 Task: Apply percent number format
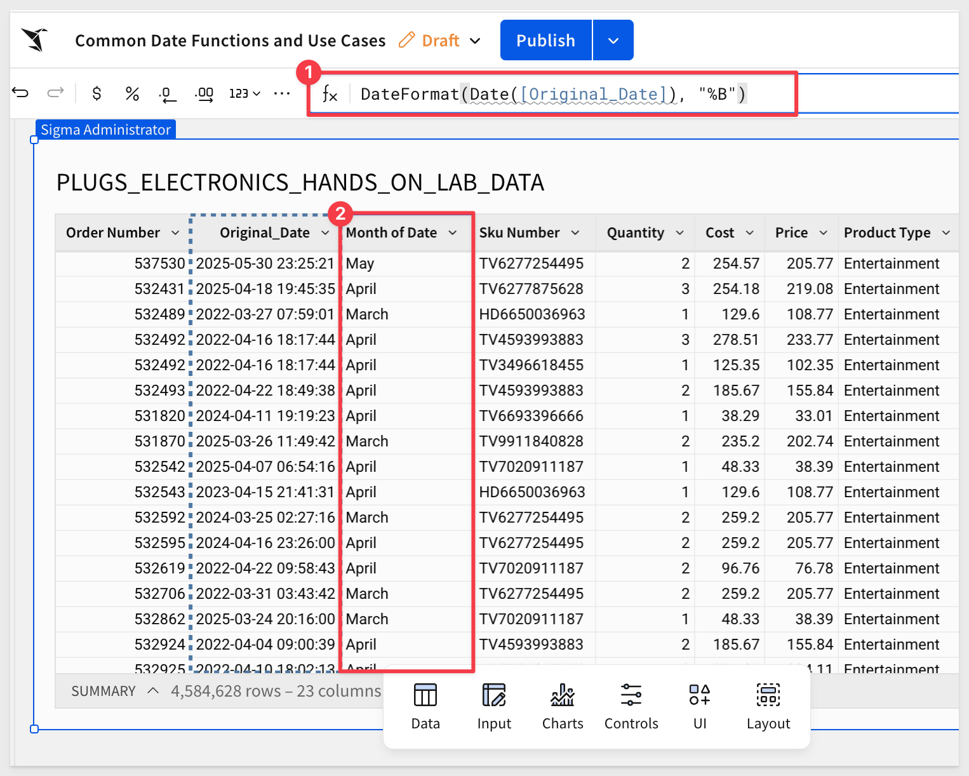click(x=132, y=94)
